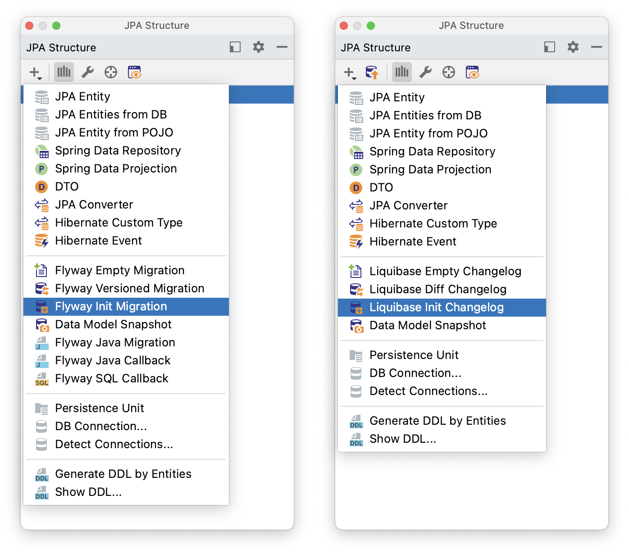Screen dimensions: 629x554
Task: Hide the right JPA Structure panel with minus icon
Action: [x=597, y=47]
